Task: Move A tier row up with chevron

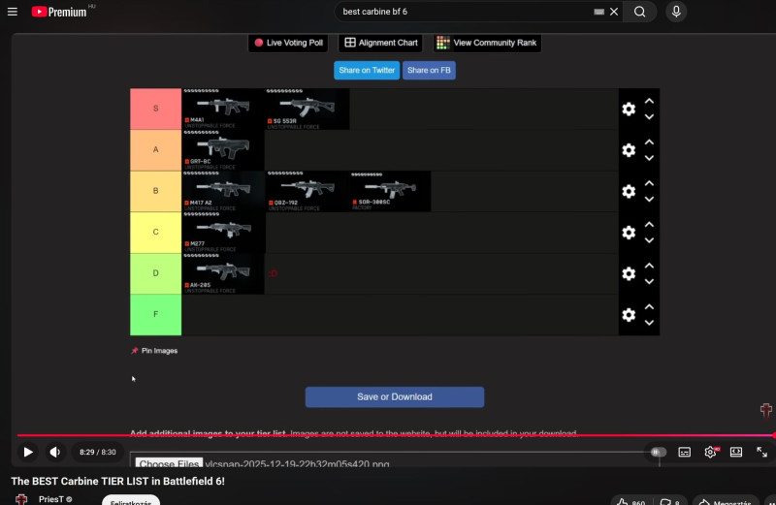Action: pos(649,142)
